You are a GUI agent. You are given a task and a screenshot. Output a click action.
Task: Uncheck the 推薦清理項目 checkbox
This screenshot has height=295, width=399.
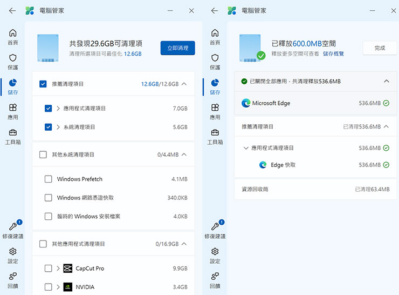click(x=43, y=84)
